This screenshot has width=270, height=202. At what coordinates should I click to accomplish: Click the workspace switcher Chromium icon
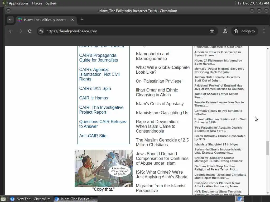point(240,199)
